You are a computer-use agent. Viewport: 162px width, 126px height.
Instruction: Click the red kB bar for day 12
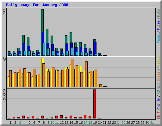click(x=61, y=117)
